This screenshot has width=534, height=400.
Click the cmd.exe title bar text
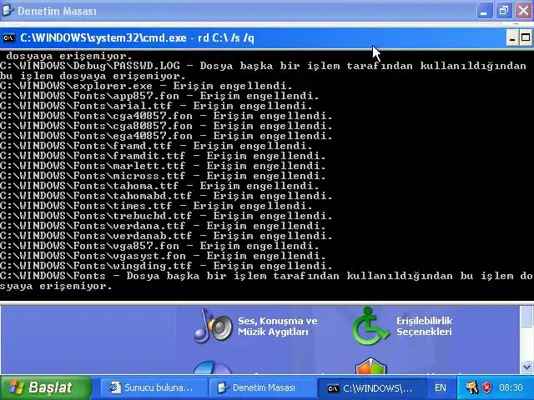(x=137, y=37)
